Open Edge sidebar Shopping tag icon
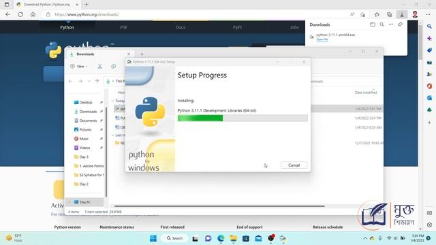 click(x=429, y=50)
